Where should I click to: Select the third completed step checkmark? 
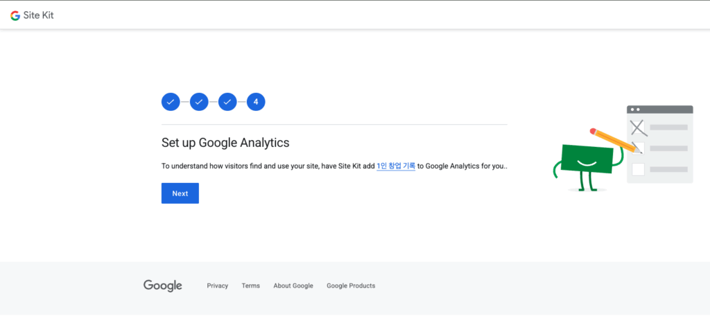coord(227,102)
